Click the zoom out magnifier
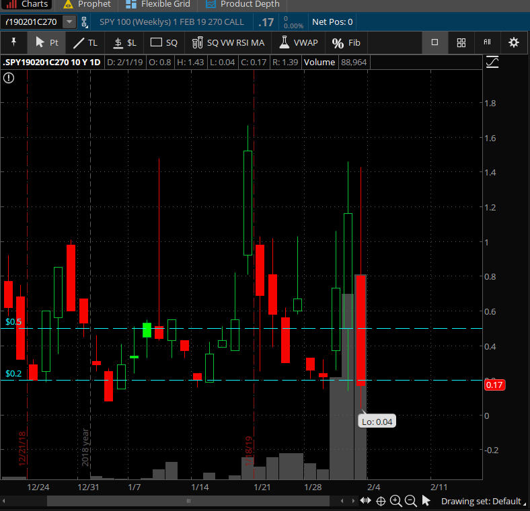This screenshot has width=530, height=511. tap(410, 501)
